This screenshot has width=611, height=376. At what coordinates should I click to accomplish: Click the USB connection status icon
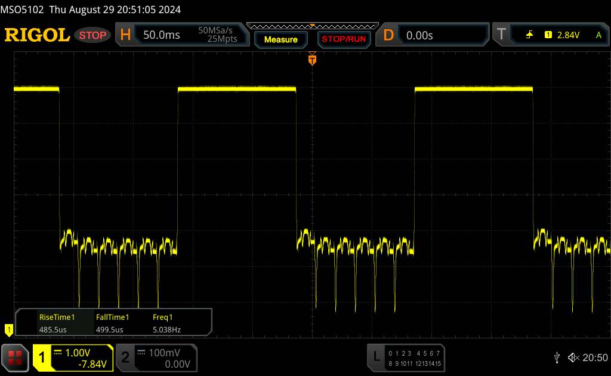[557, 357]
